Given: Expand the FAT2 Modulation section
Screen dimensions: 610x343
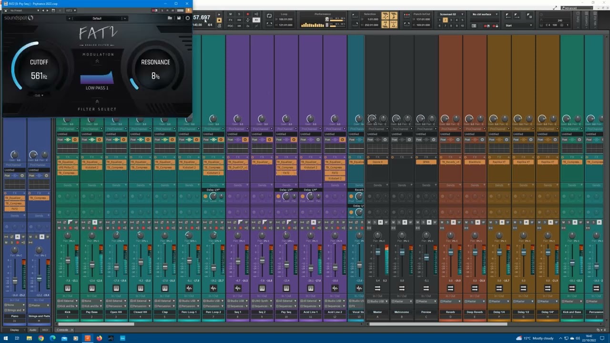Looking at the screenshot, I should click(97, 61).
